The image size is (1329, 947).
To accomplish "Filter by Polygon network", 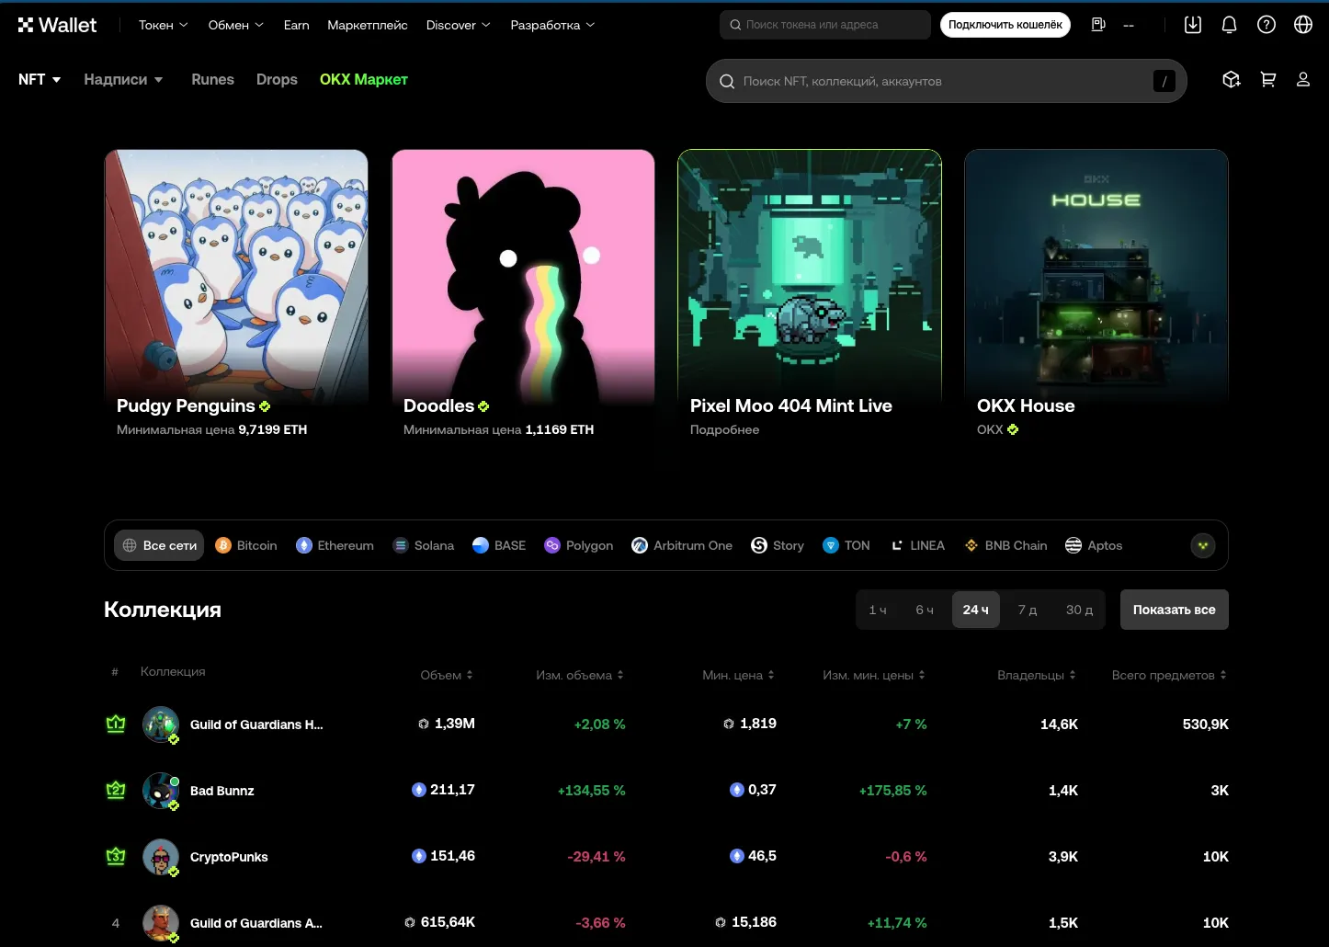I will tap(579, 545).
